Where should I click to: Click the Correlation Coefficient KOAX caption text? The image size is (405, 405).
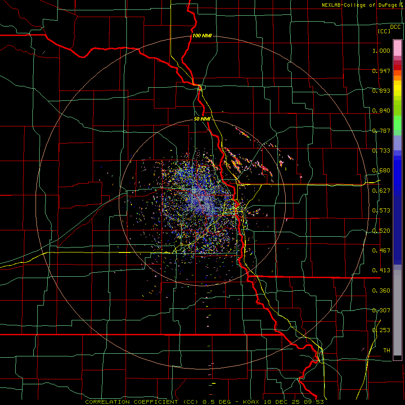[x=204, y=402]
